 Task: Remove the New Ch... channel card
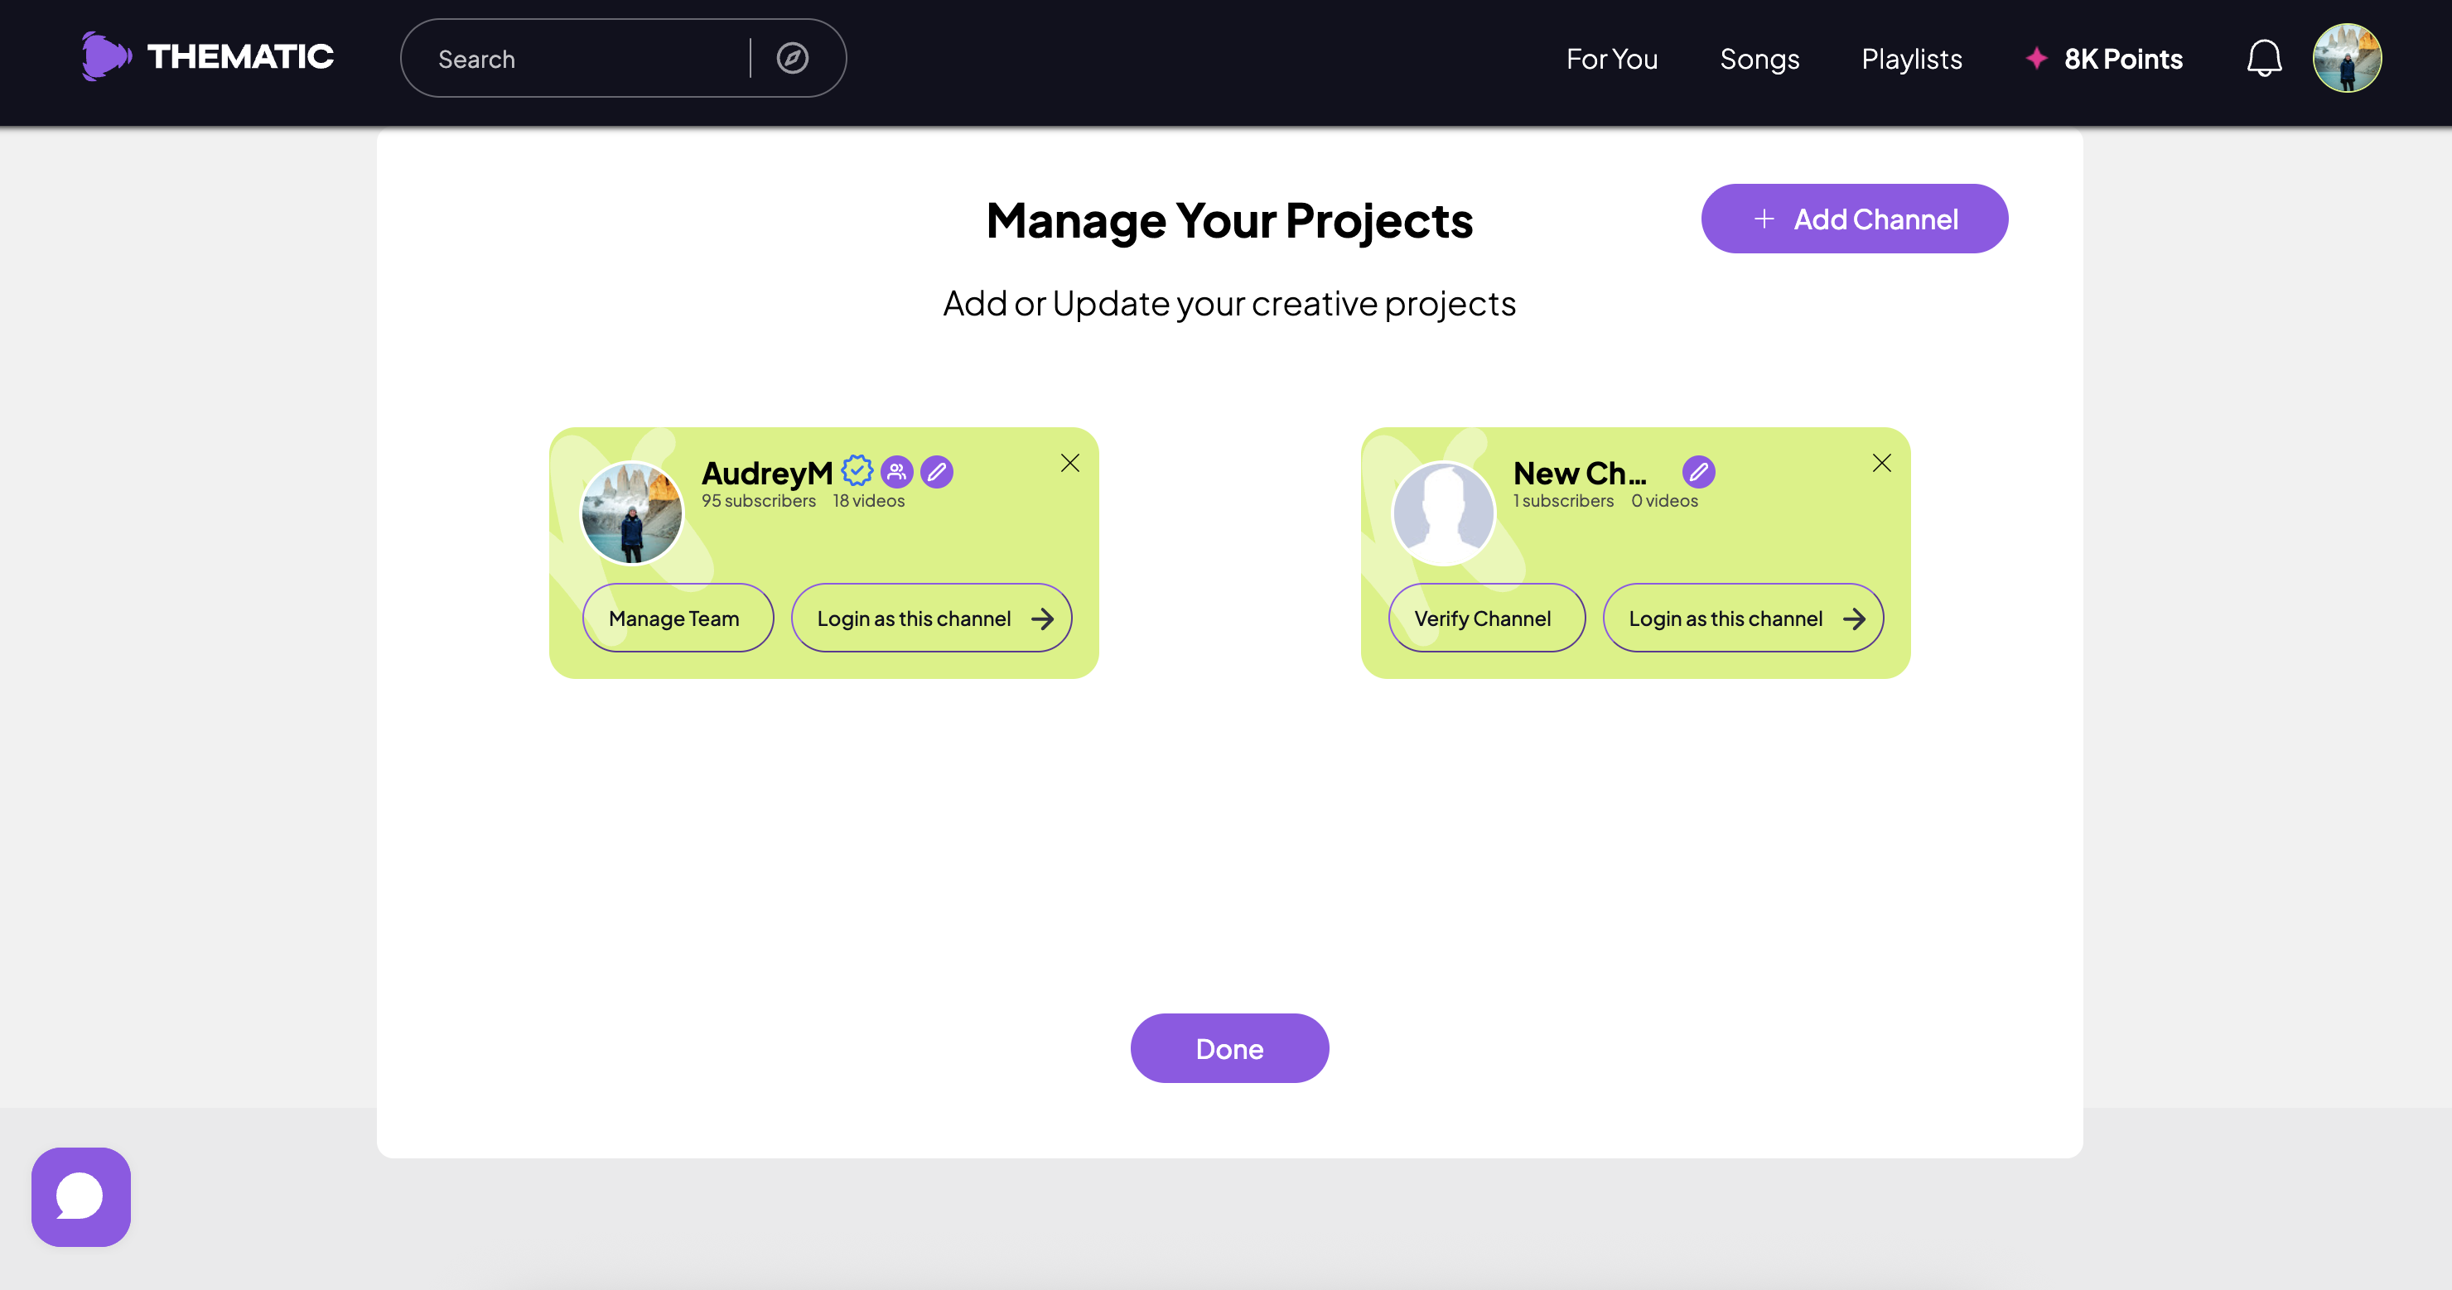tap(1881, 464)
